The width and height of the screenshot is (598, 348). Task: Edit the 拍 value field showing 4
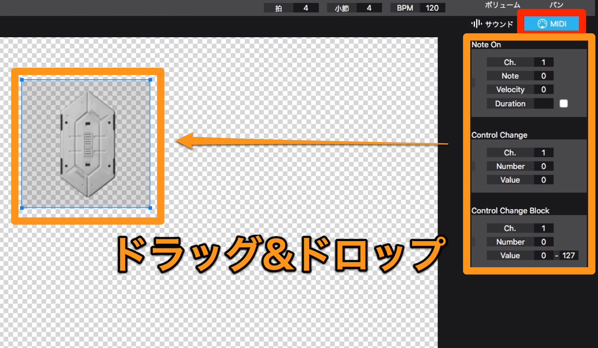click(x=306, y=8)
